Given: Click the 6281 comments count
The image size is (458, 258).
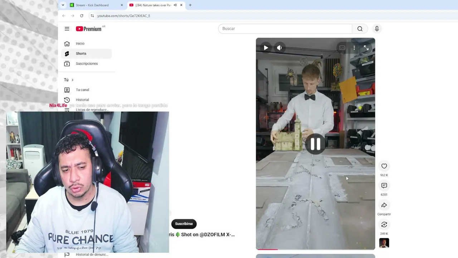Looking at the screenshot, I should 384,195.
